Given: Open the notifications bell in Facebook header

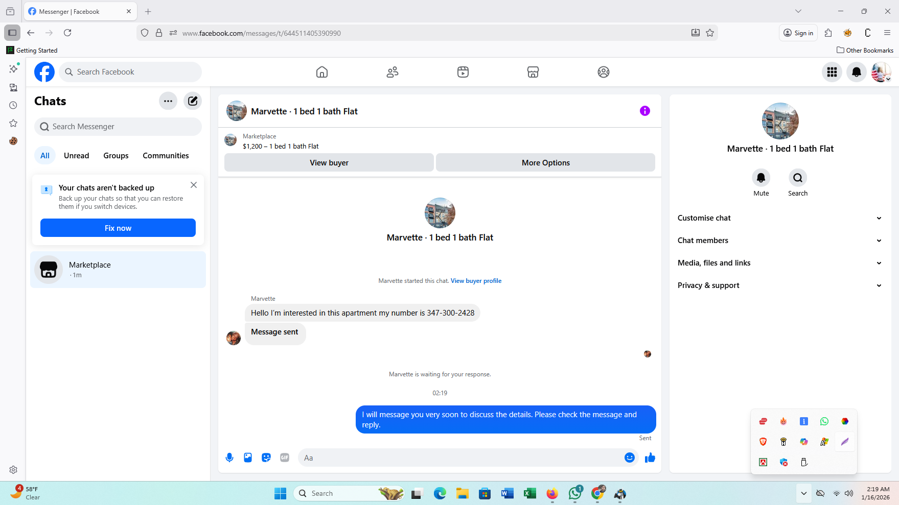Looking at the screenshot, I should pyautogui.click(x=857, y=72).
